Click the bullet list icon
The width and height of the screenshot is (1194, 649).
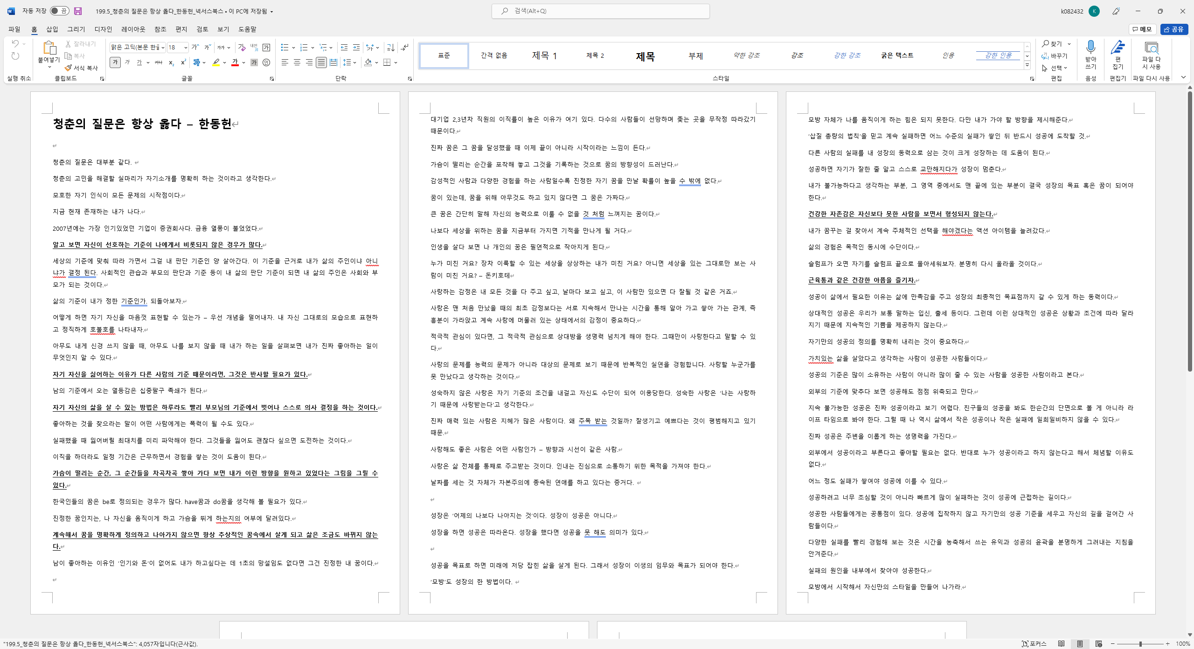pos(285,47)
